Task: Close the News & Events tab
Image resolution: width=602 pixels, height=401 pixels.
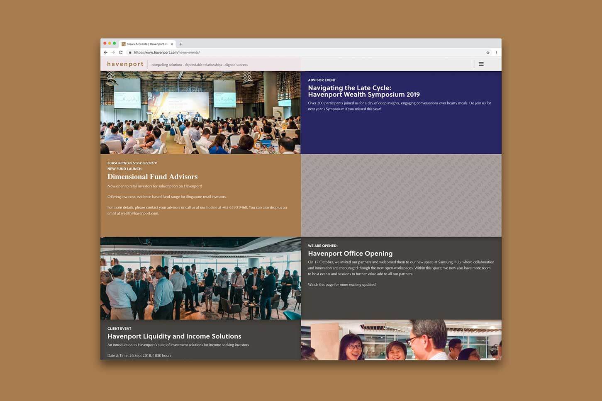Action: (172, 44)
